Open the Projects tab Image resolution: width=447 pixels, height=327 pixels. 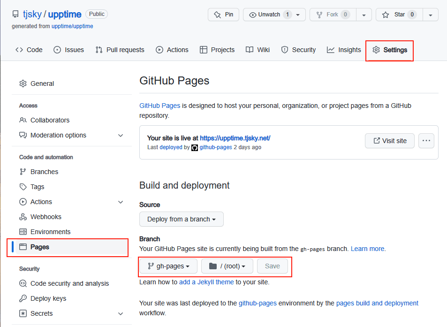[x=217, y=50]
